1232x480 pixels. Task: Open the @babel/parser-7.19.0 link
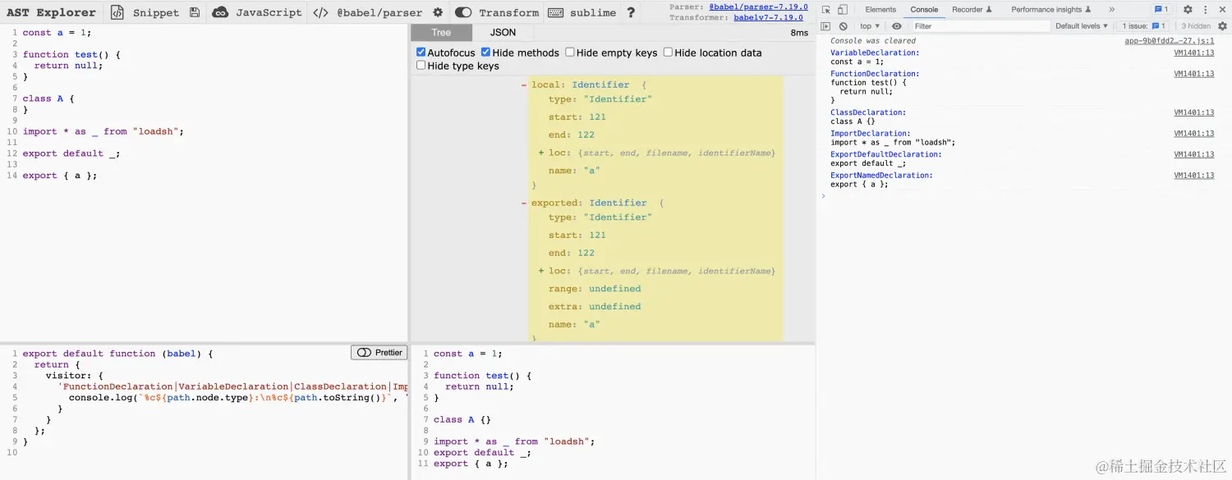click(758, 7)
